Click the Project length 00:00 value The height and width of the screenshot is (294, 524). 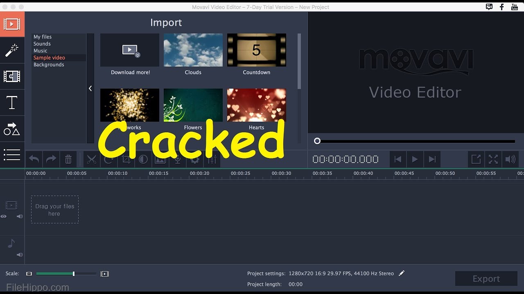click(x=296, y=284)
